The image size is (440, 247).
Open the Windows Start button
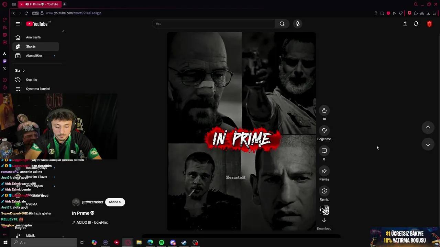point(5,243)
